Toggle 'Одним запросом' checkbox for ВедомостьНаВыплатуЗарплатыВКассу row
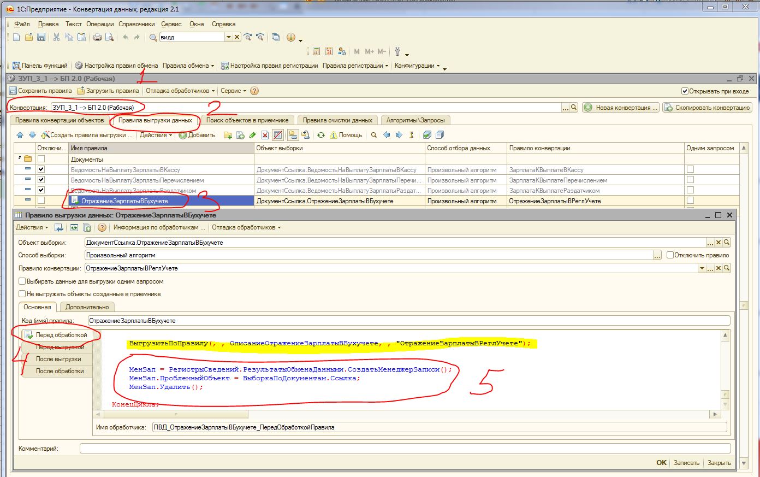 point(690,169)
